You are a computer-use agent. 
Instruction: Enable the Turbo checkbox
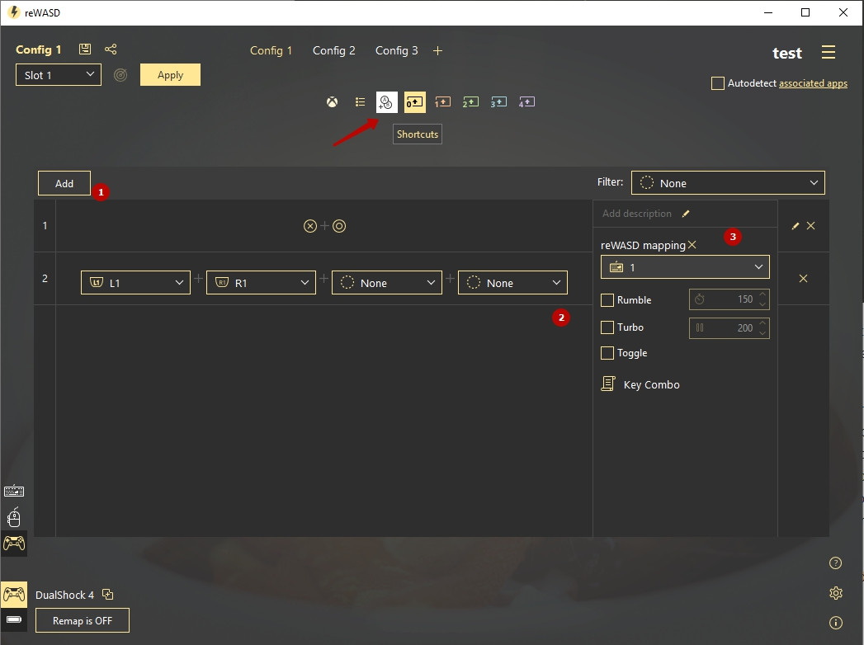(607, 327)
